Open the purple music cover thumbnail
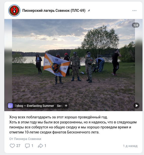This screenshot has height=155, width=144. click(x=10, y=106)
